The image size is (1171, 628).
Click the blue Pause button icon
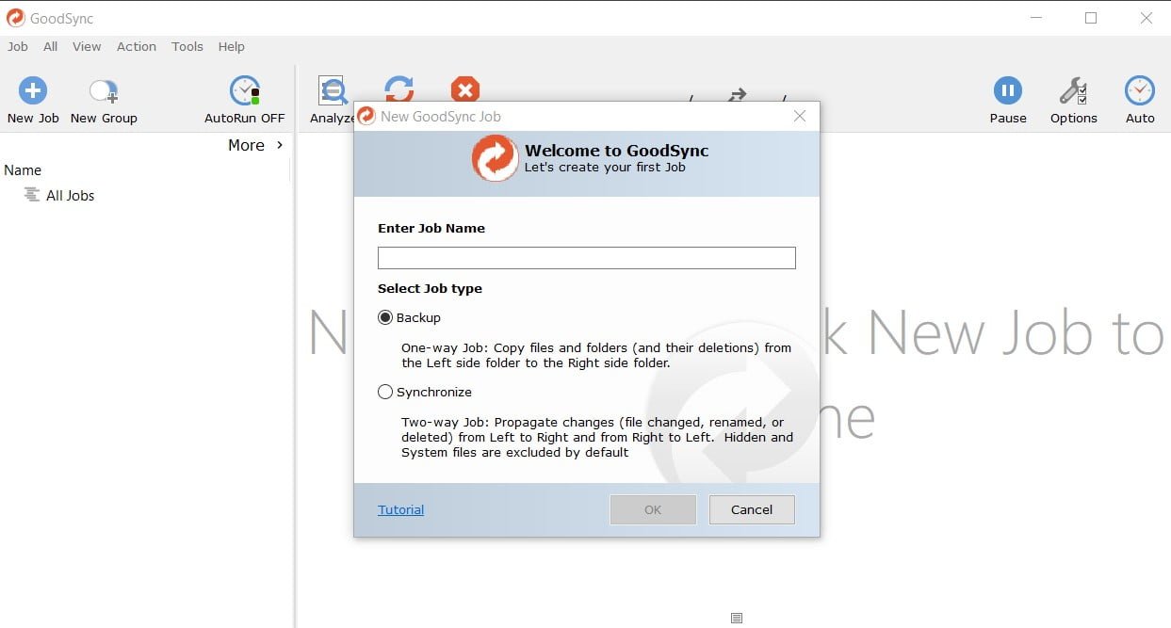tap(1008, 90)
